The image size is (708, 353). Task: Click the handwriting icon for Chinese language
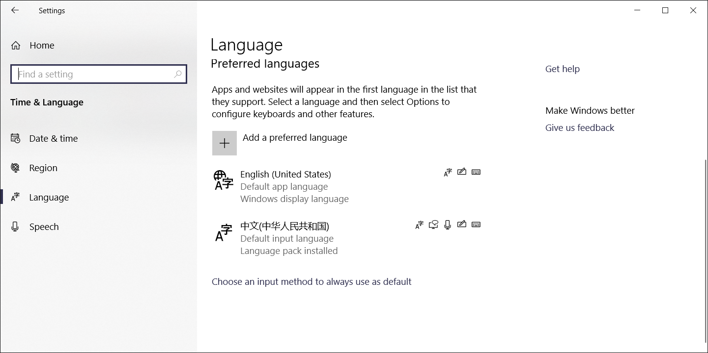[x=462, y=225]
